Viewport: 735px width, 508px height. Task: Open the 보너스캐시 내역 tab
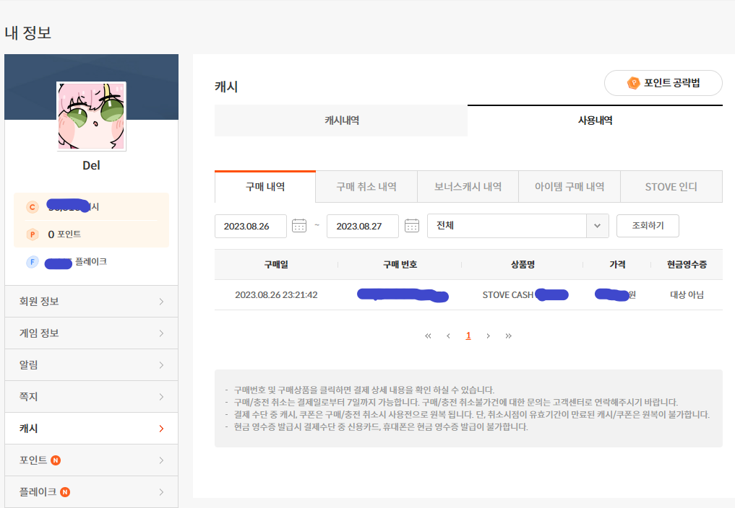[468, 187]
